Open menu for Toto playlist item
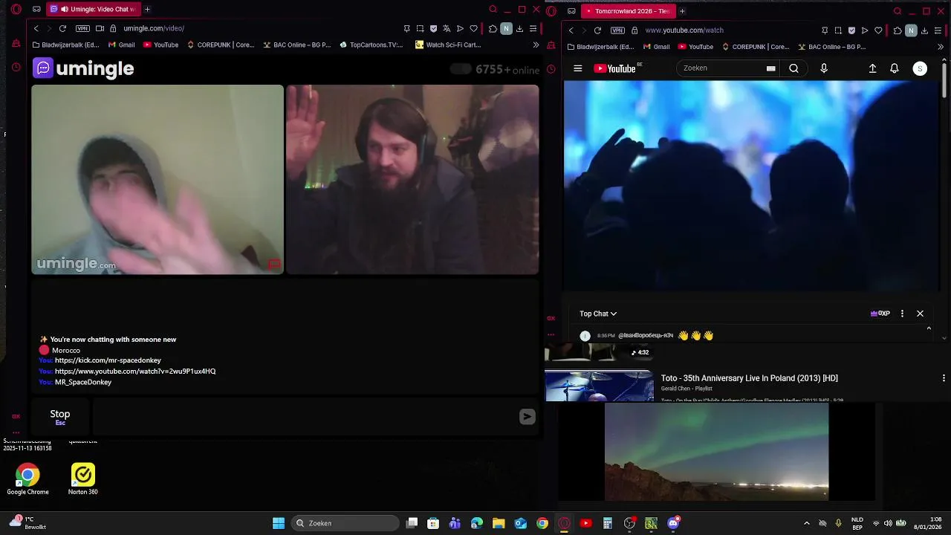This screenshot has width=951, height=535. 944,378
